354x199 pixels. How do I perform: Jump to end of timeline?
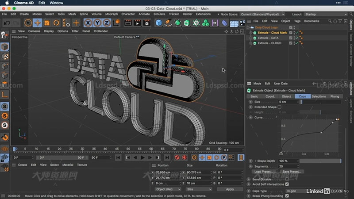click(167, 157)
